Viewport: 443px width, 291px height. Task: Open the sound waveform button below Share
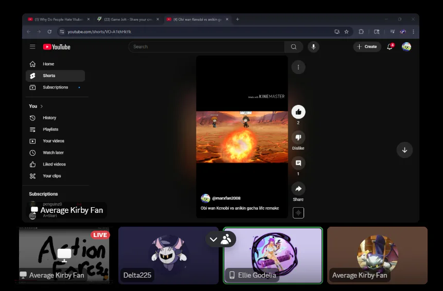coord(298,213)
